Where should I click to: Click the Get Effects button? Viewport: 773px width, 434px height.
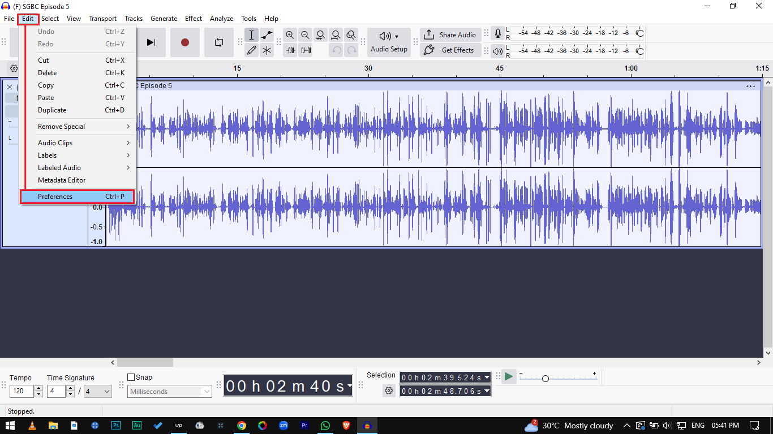[x=450, y=50]
